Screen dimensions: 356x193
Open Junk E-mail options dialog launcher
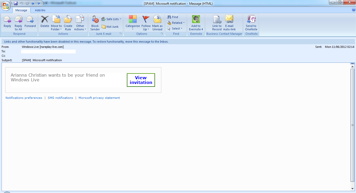click(121, 34)
